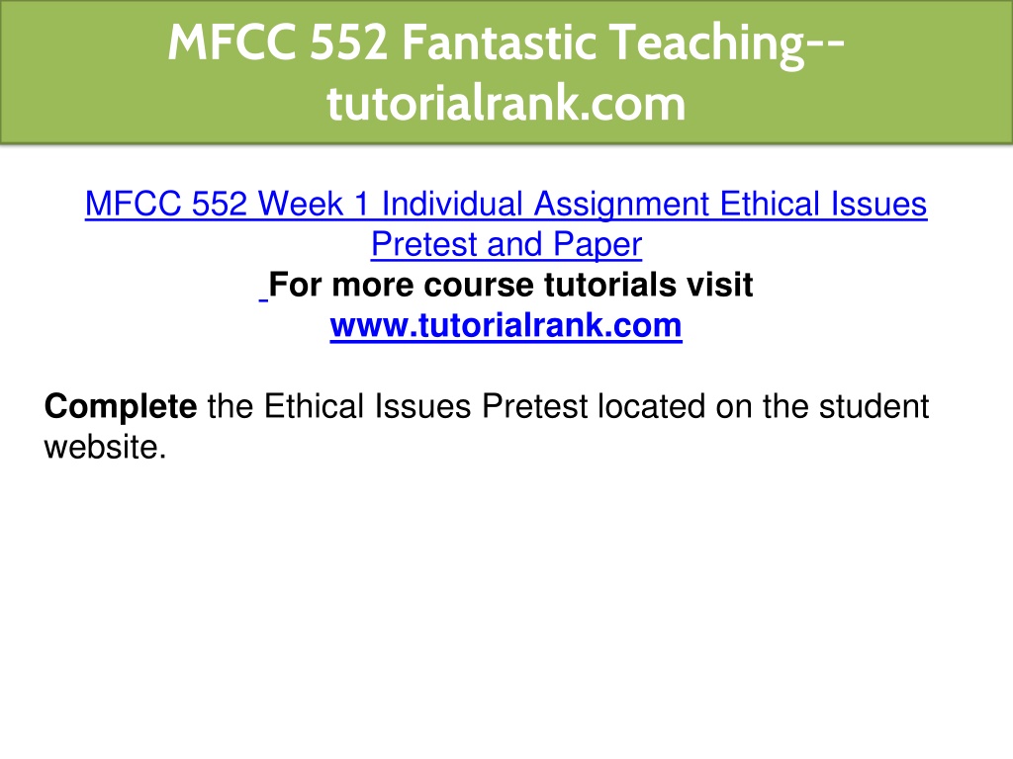Select the 'For more course tutorials visit' text
The width and height of the screenshot is (1013, 759).
click(x=510, y=285)
